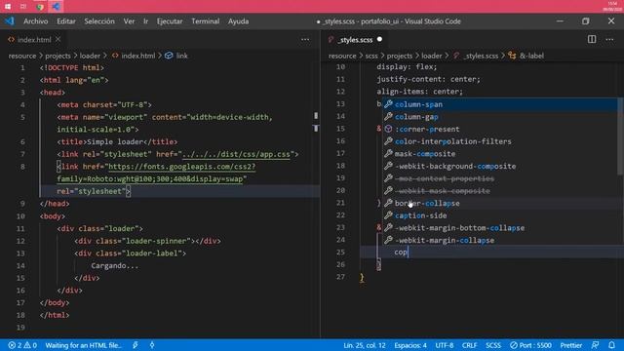Follow the ../../../dist/css/app.css link
This screenshot has height=351, width=624.
236,154
